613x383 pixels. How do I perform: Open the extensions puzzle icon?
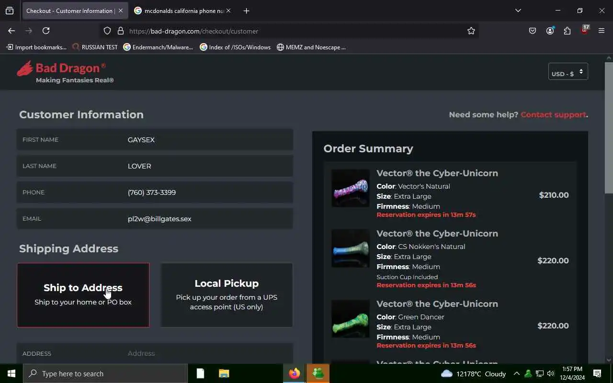pyautogui.click(x=567, y=31)
